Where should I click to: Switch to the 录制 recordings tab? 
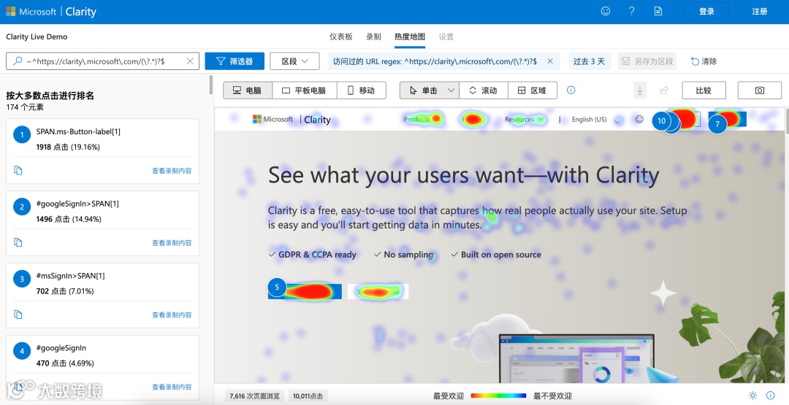[x=373, y=36]
